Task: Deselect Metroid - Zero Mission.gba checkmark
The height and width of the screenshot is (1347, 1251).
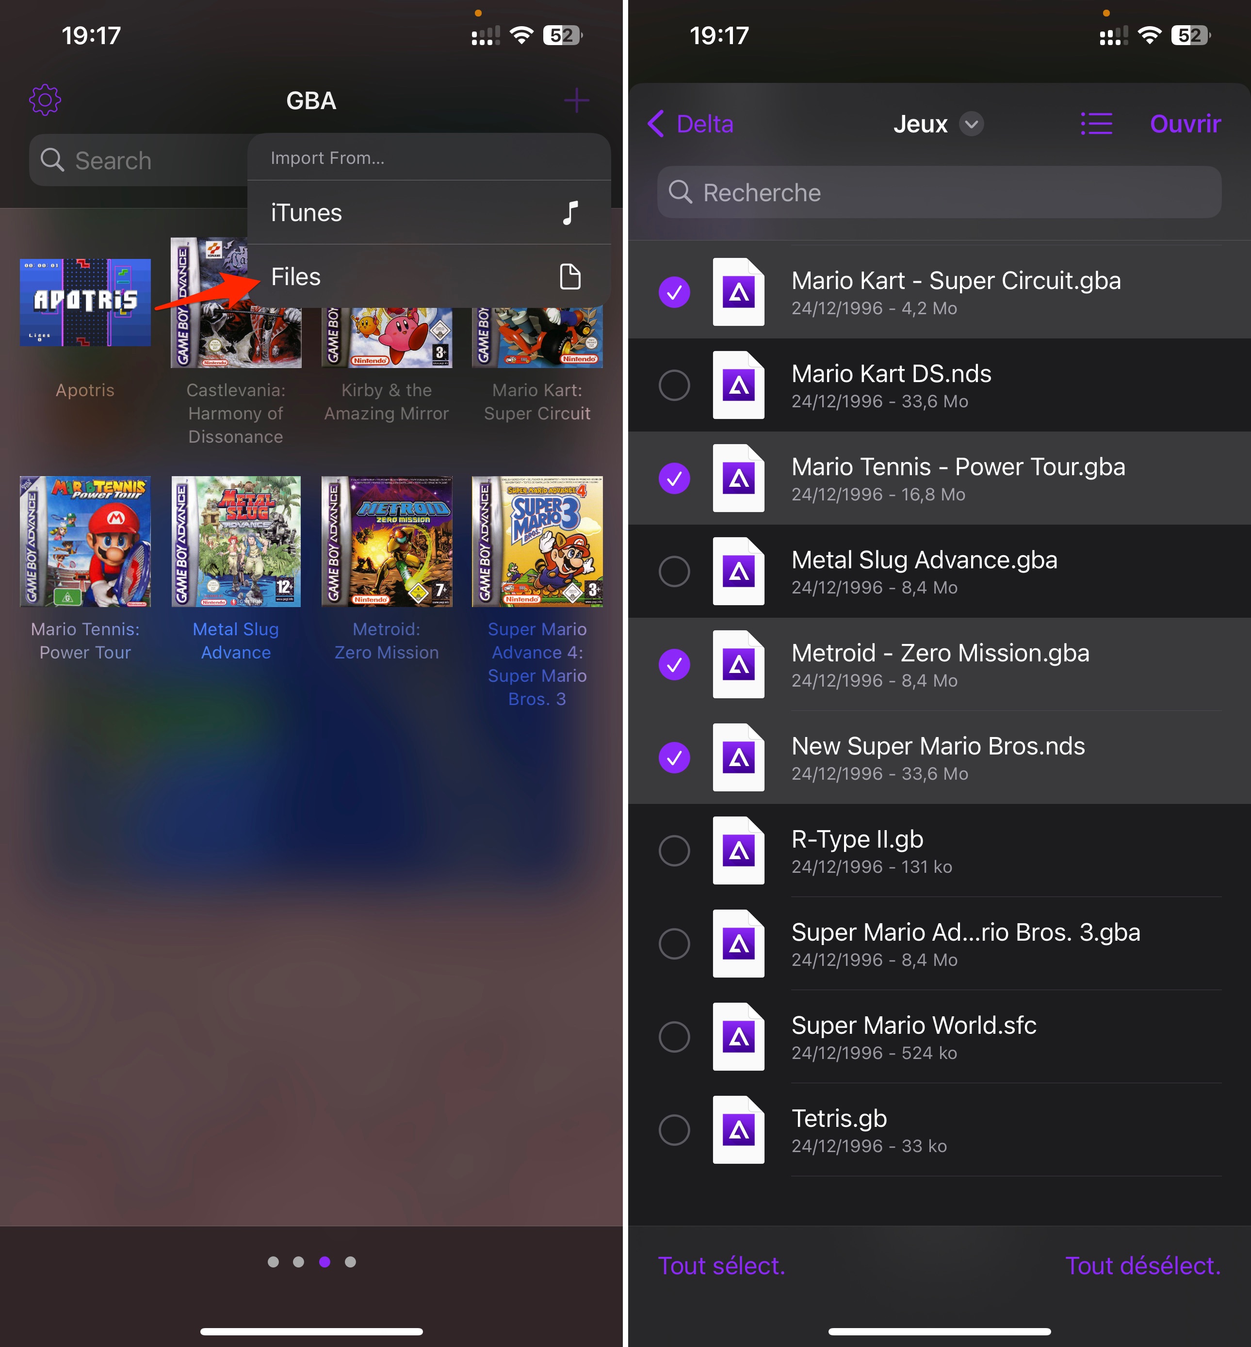Action: [x=674, y=664]
